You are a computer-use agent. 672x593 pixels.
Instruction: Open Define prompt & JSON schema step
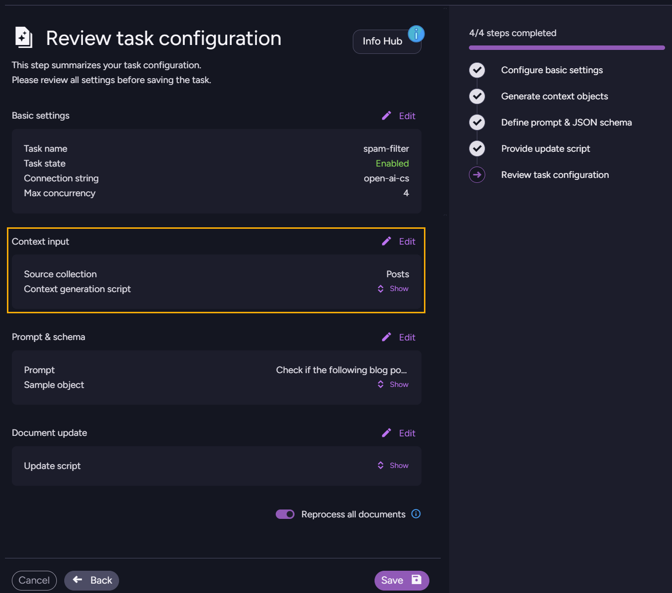point(566,123)
